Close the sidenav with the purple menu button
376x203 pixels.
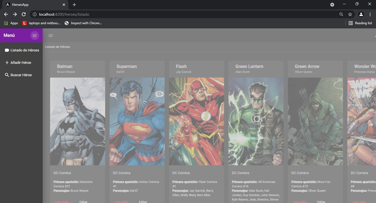35,35
